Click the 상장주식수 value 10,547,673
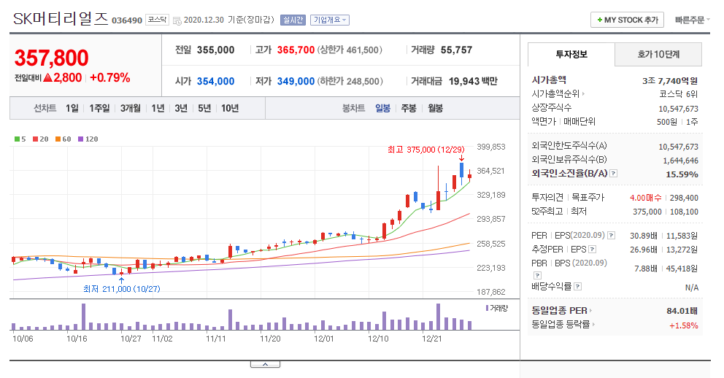This screenshot has height=378, width=724. [x=678, y=109]
